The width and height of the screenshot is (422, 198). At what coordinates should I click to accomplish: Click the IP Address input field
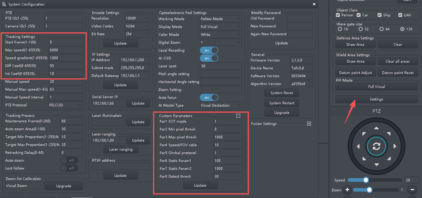pos(135,60)
